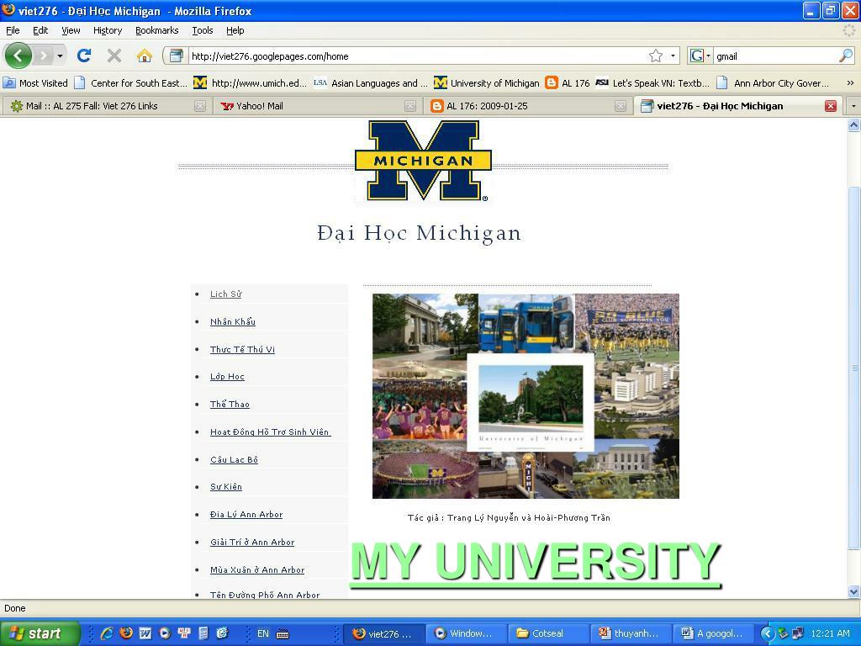Close the viet276 - Đại Học Michigan tab
The image size is (861, 646).
click(x=831, y=106)
